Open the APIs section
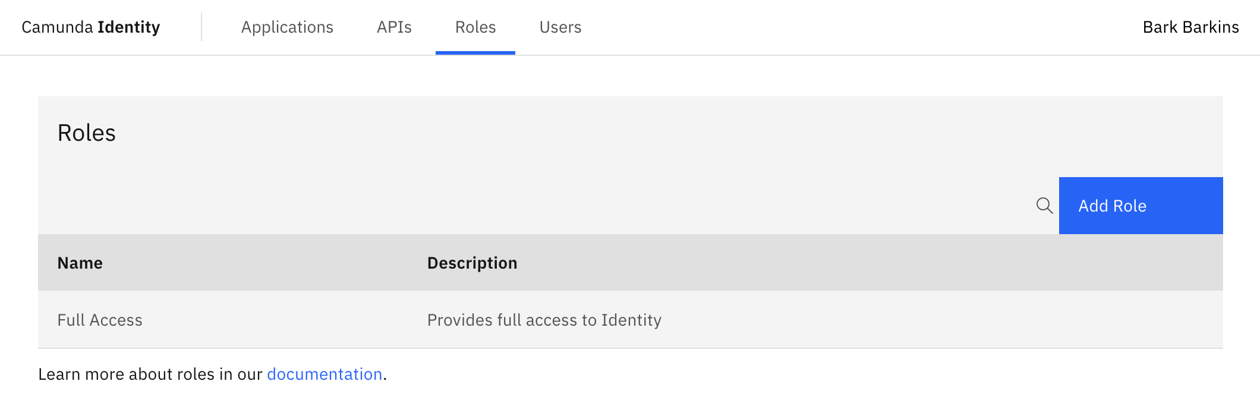Image resolution: width=1260 pixels, height=397 pixels. 394,27
